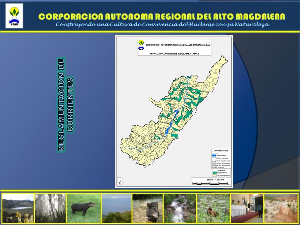Image resolution: width=300 pixels, height=225 pixels.
Task: Click the 'CONVENCIONES' legend heading
Action: 221,151
